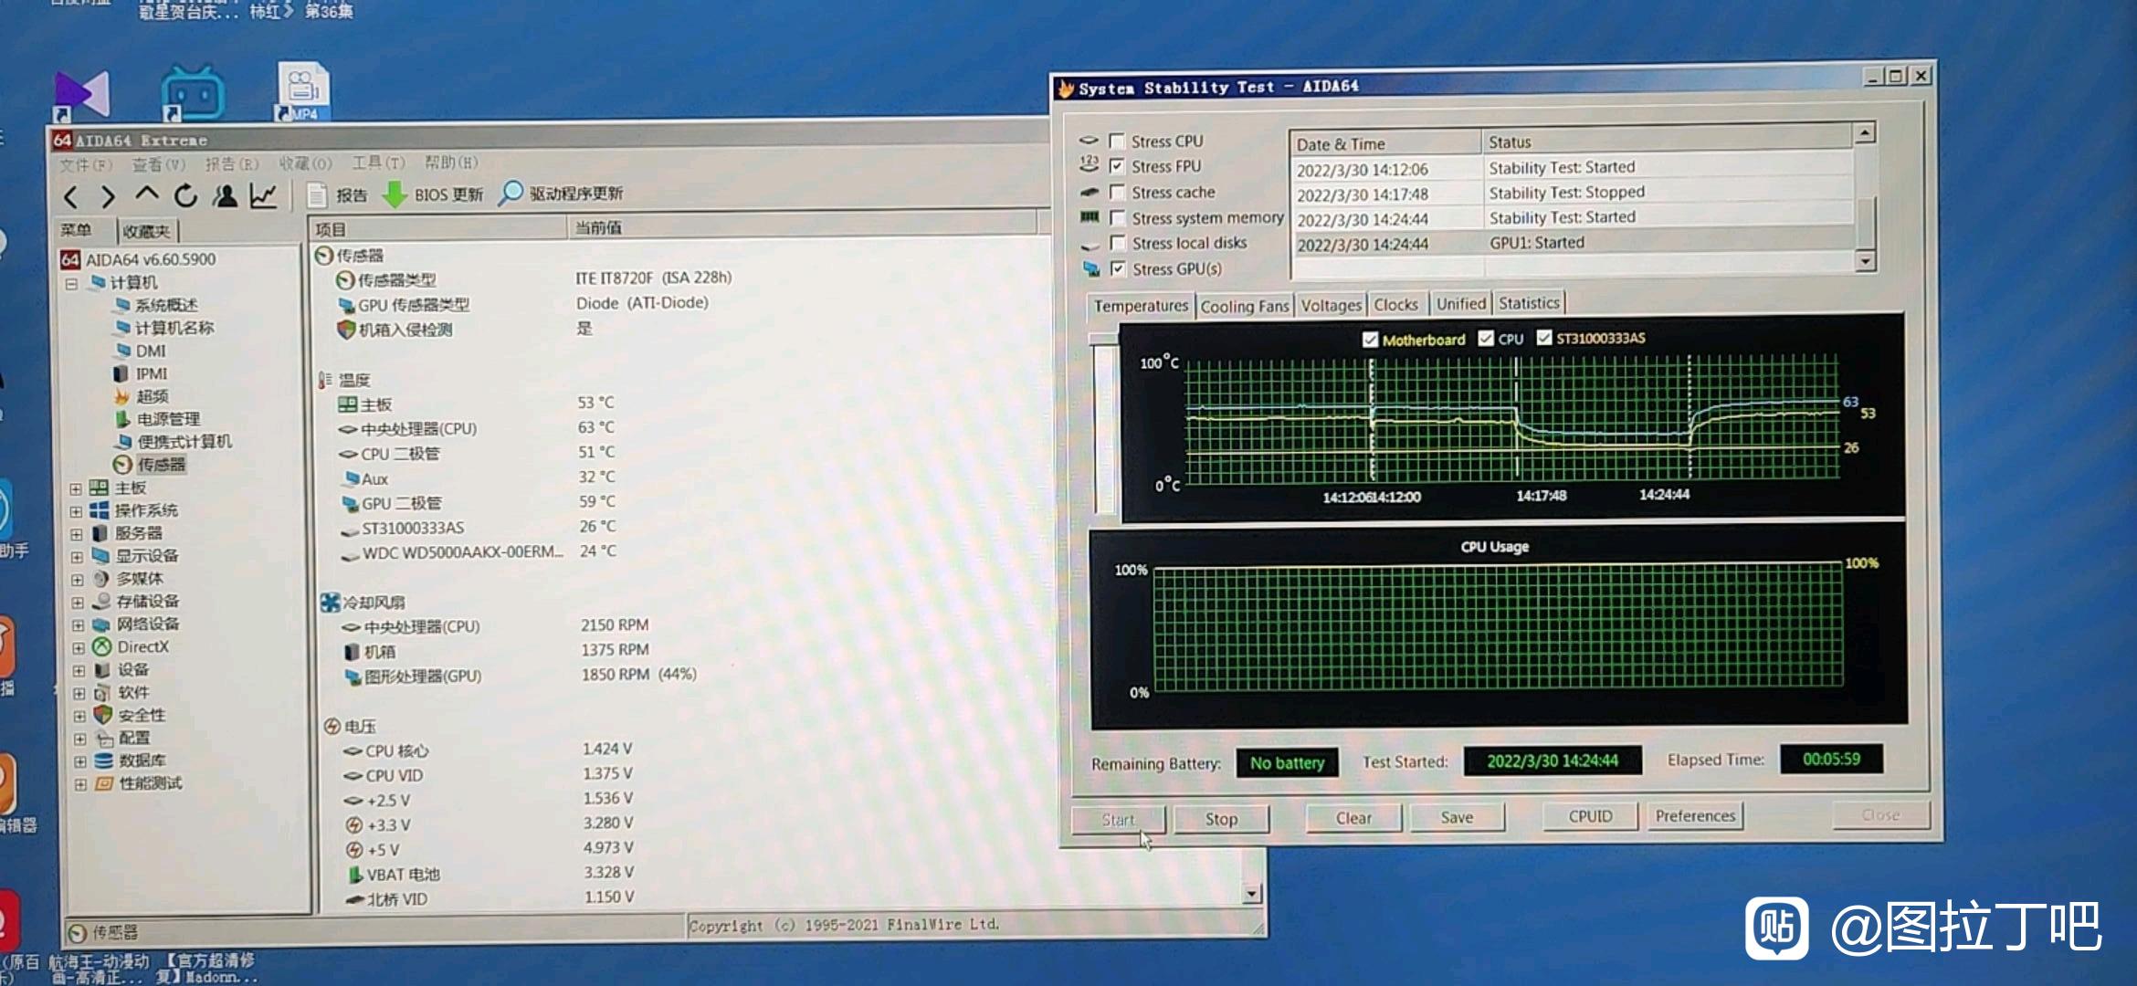
Task: Select 电源管理 tree item
Action: [157, 419]
